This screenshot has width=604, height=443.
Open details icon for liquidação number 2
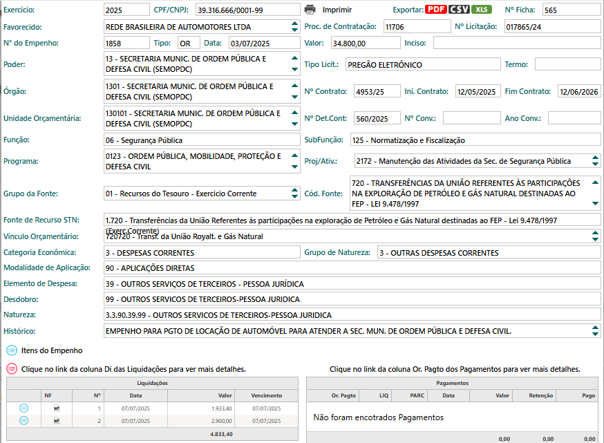point(24,420)
